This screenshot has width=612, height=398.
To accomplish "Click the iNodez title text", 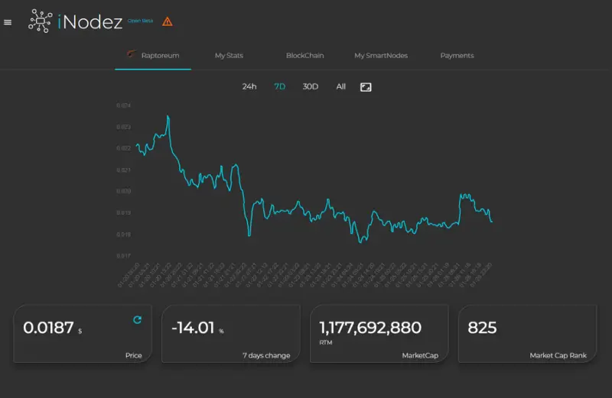I will (90, 22).
